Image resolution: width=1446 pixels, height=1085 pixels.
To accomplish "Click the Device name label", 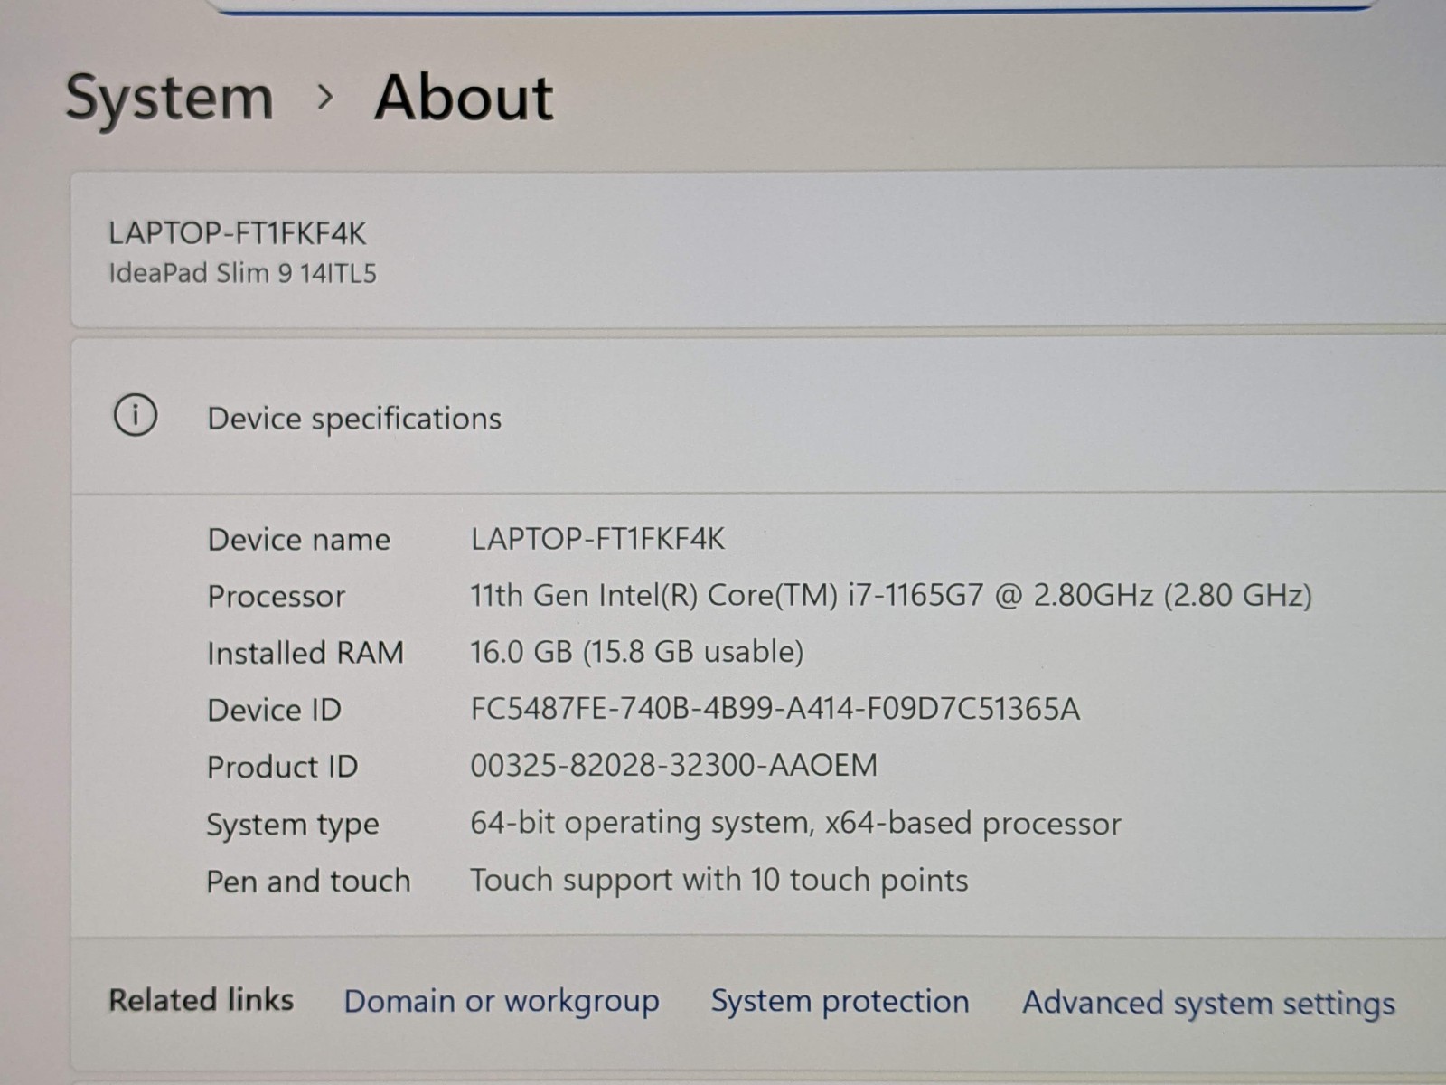I will click(x=298, y=540).
